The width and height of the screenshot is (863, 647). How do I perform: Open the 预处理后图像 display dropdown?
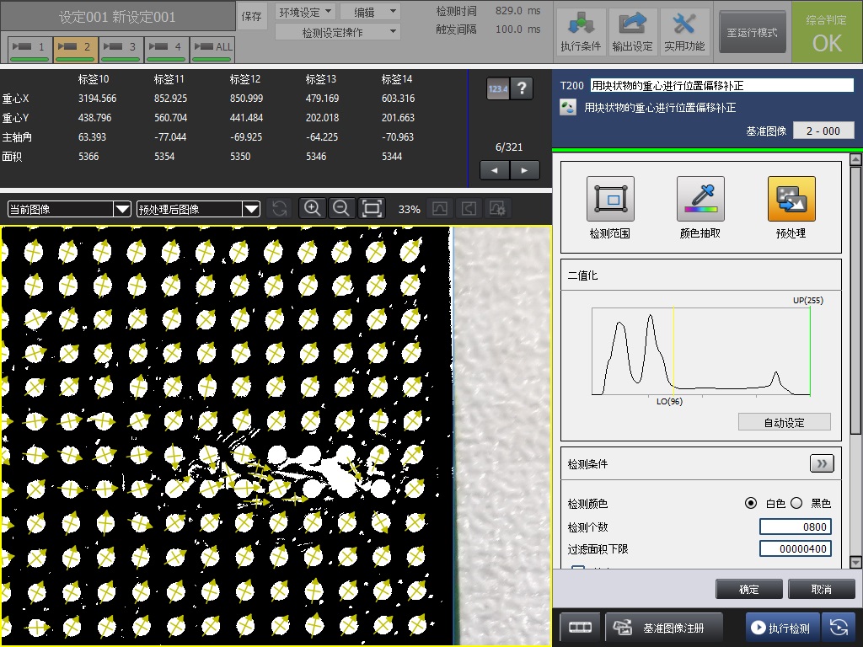(198, 209)
